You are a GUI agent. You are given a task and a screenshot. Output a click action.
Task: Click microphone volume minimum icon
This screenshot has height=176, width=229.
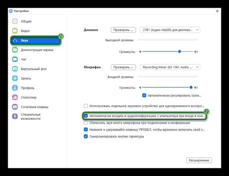[140, 88]
